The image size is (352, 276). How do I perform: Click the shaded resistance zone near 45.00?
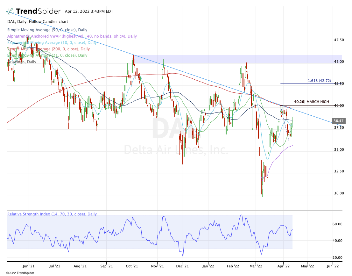click(238, 59)
